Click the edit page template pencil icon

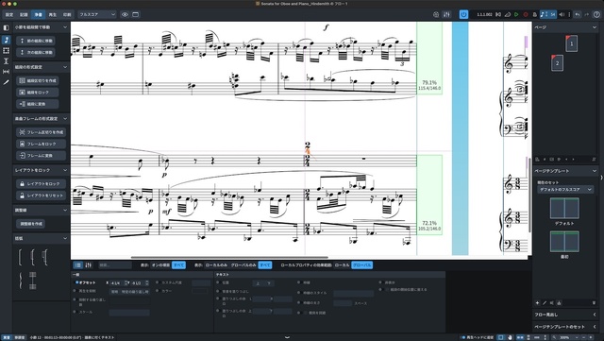[x=545, y=303]
